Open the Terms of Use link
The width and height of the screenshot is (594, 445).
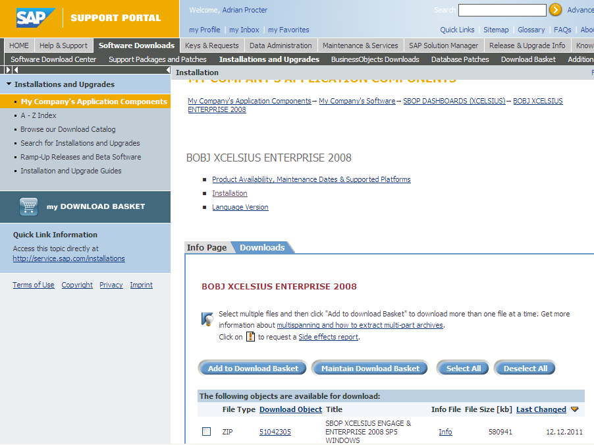34,285
